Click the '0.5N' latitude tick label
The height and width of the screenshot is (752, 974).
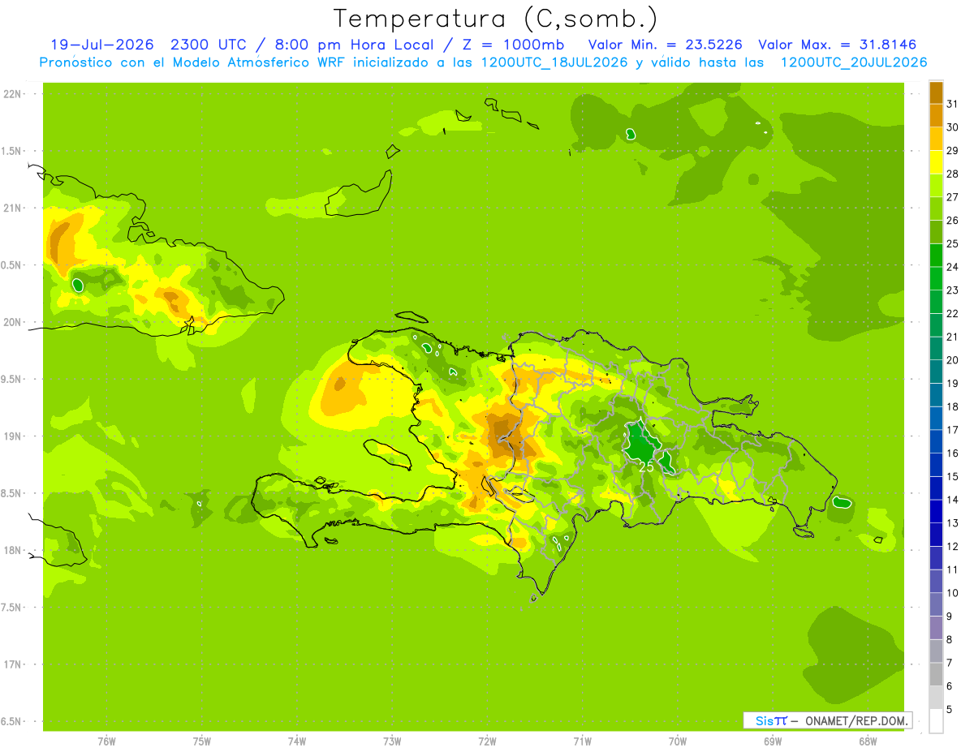tap(12, 265)
